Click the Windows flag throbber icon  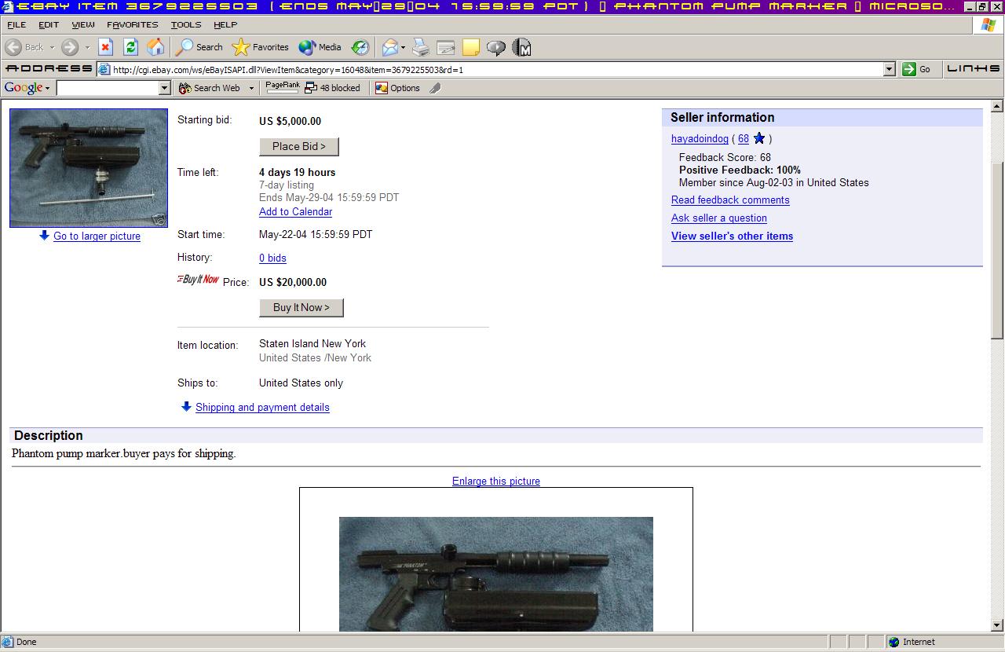989,24
